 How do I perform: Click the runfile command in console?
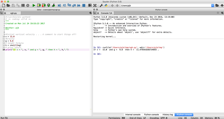click(x=134, y=47)
